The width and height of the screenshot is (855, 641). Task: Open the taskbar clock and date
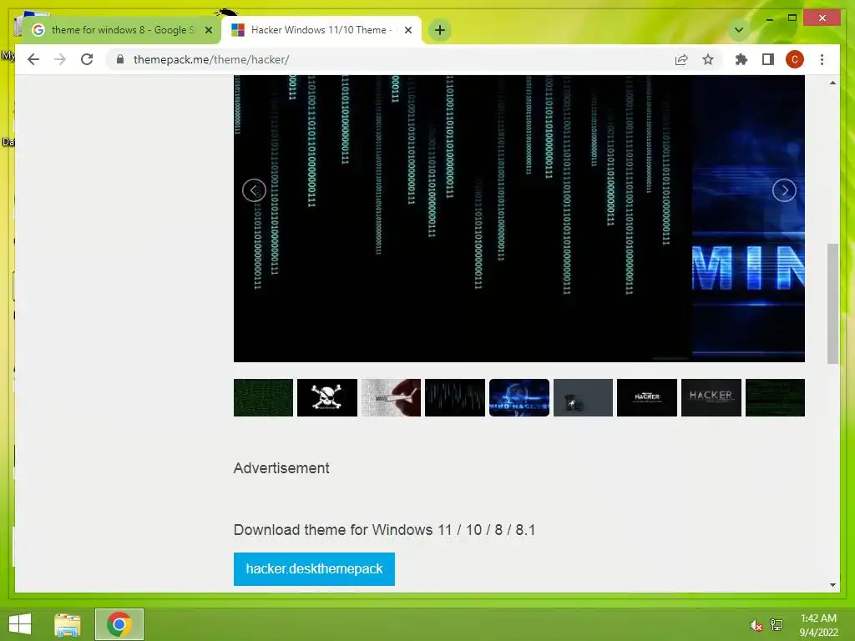click(818, 625)
